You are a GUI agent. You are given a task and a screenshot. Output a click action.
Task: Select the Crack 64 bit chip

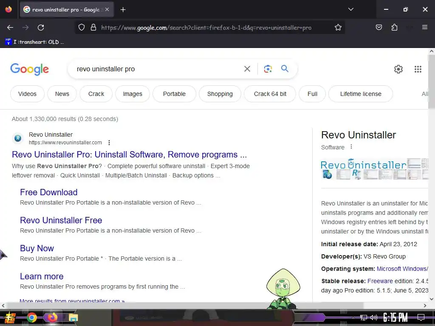click(270, 94)
